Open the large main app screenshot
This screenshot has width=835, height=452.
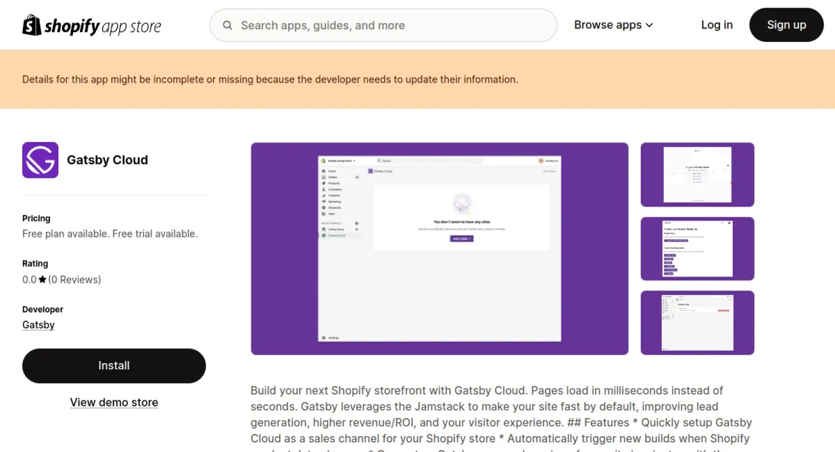click(439, 248)
